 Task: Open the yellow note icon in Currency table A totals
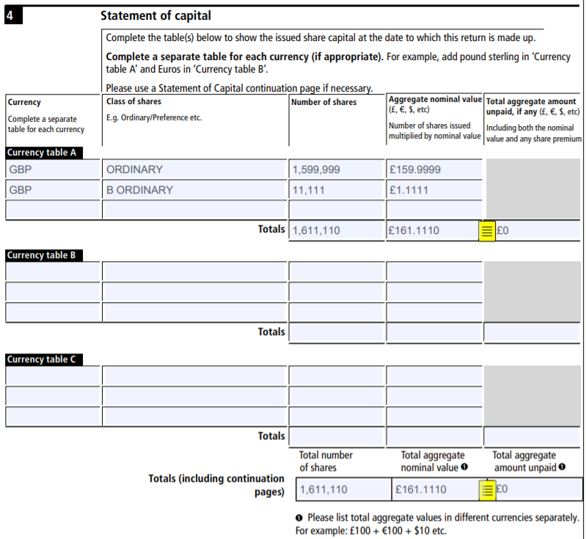coord(486,230)
